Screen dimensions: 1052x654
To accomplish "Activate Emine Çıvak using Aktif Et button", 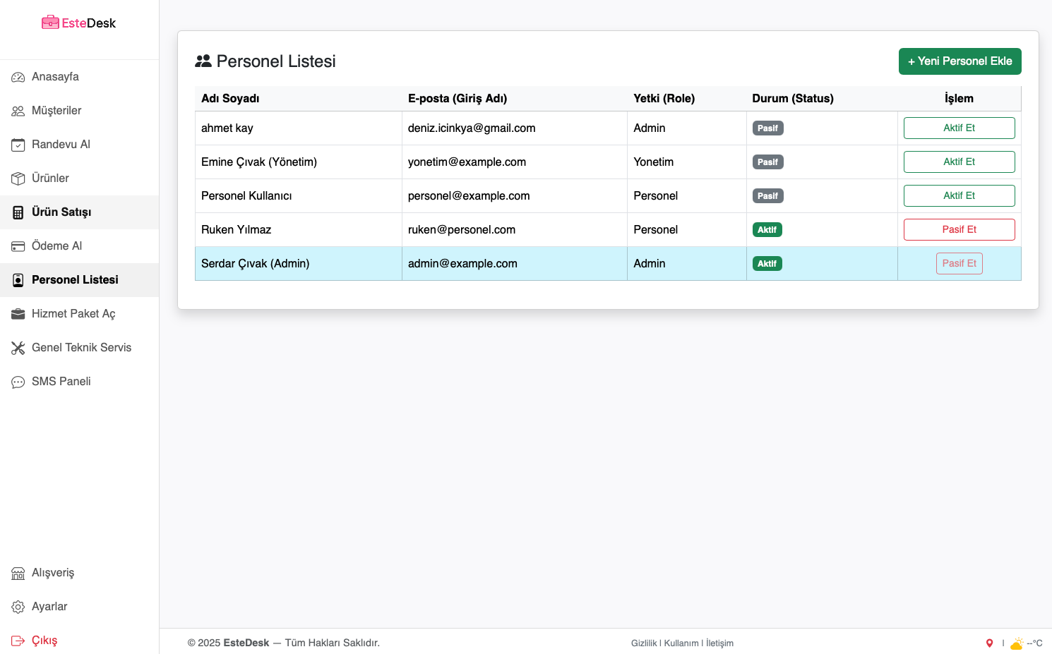I will 959,162.
